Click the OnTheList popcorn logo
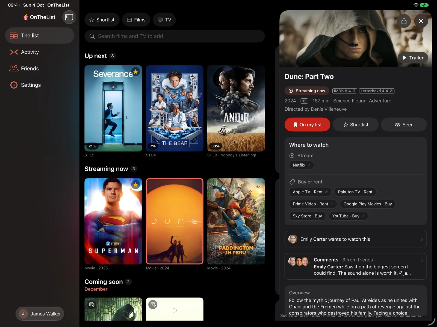The image size is (437, 327). click(x=26, y=17)
